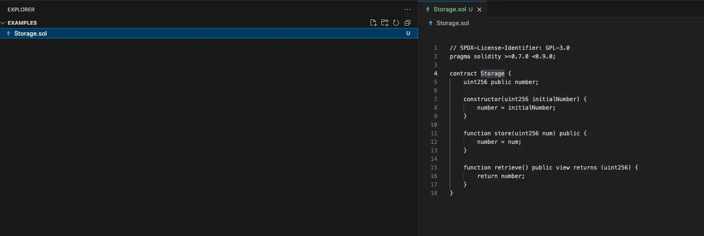Click the New File icon in Explorer

(x=373, y=23)
